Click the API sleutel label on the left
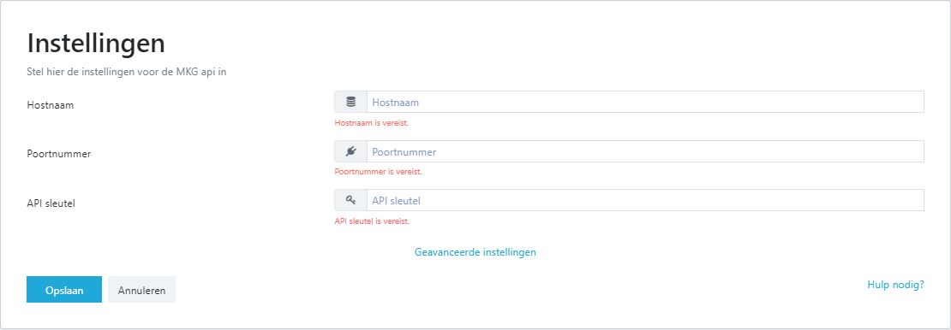Screen dimensions: 951x330 click(x=51, y=203)
